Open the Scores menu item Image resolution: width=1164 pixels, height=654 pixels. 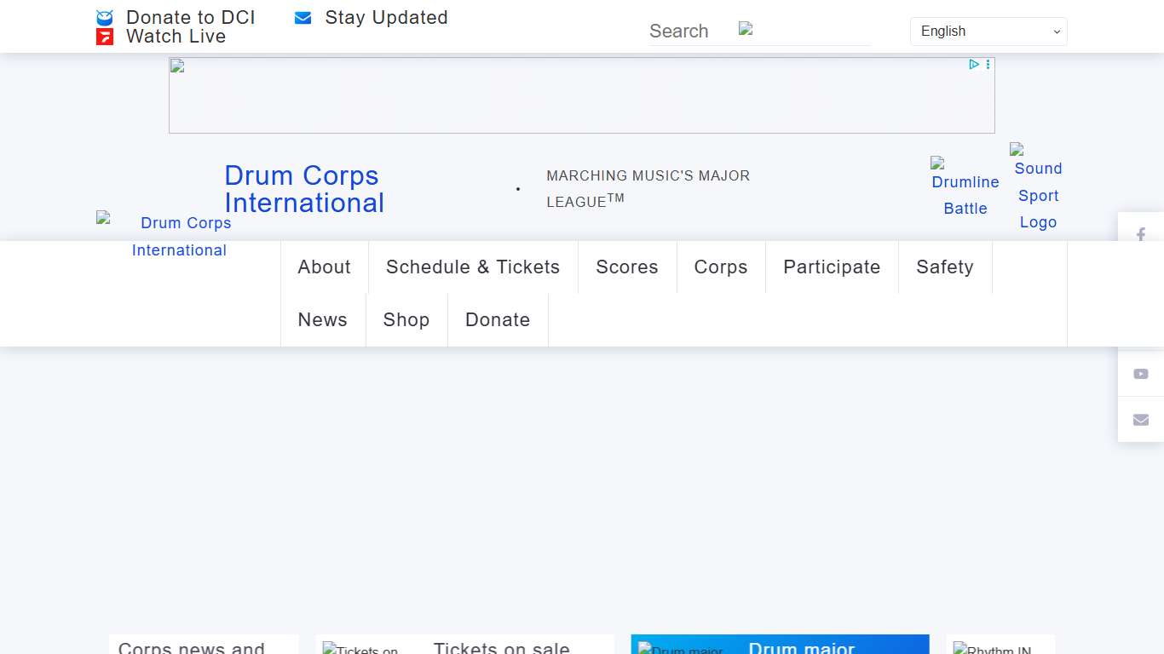[x=627, y=267]
